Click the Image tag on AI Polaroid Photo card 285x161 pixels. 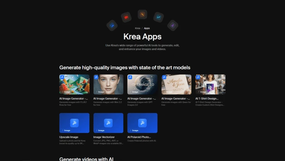point(134,131)
